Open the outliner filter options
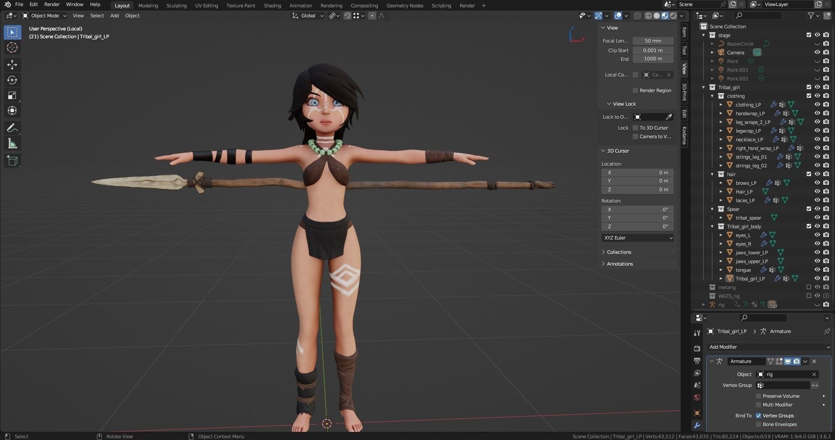The image size is (835, 440). 813,16
